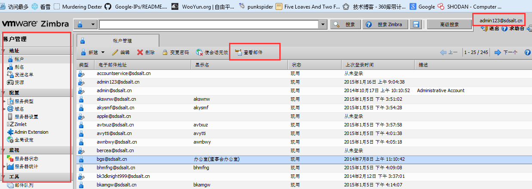Screen dimensions: 532x189
Task: Click the 新建 new account button
Action: (x=89, y=52)
